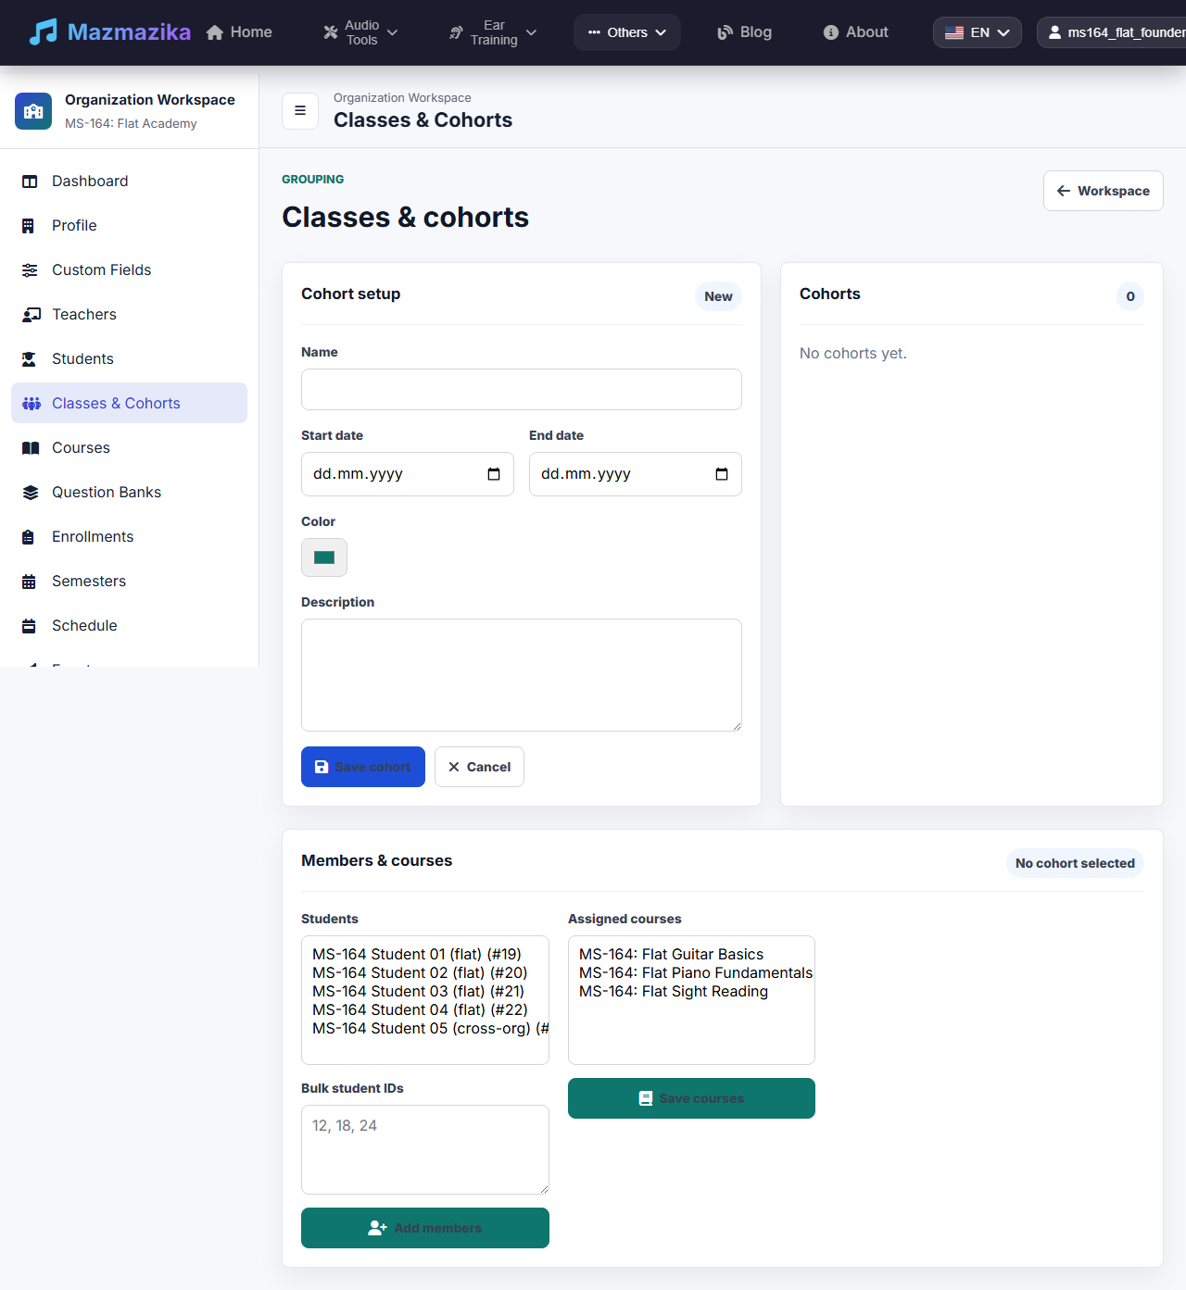
Task: Click the Home house icon
Action: pyautogui.click(x=215, y=32)
